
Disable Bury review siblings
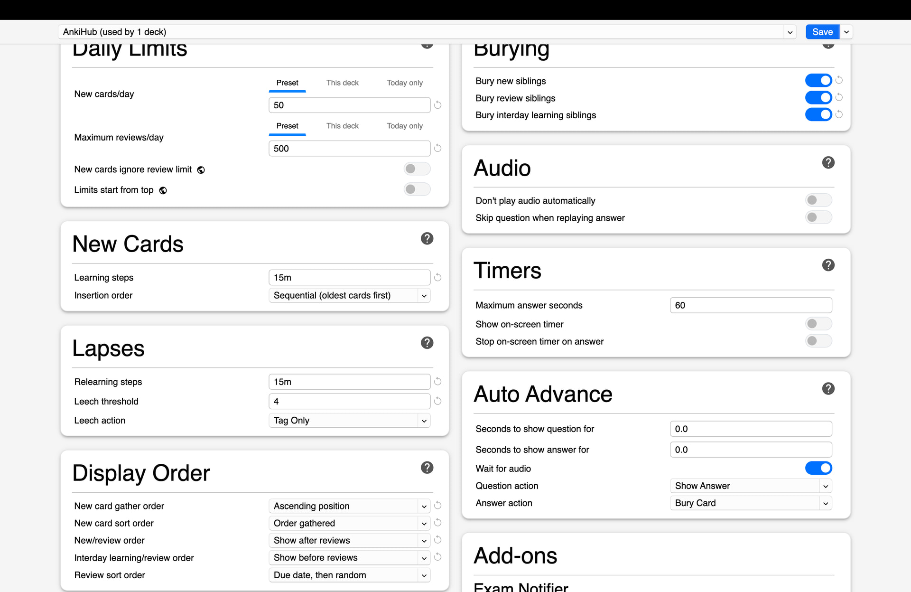818,97
